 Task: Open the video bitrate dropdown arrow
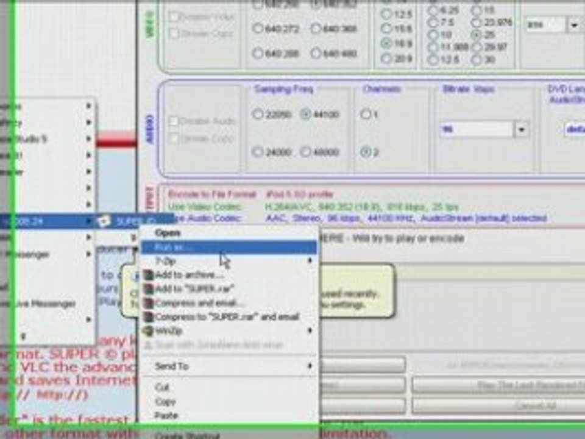pyautogui.click(x=574, y=25)
